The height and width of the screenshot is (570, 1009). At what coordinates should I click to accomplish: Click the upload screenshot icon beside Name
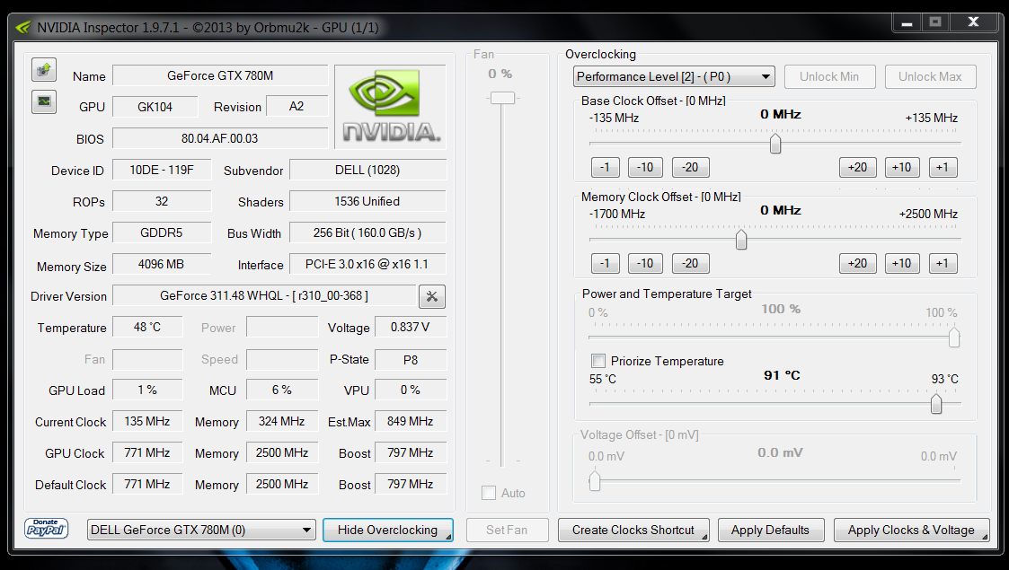pyautogui.click(x=44, y=70)
